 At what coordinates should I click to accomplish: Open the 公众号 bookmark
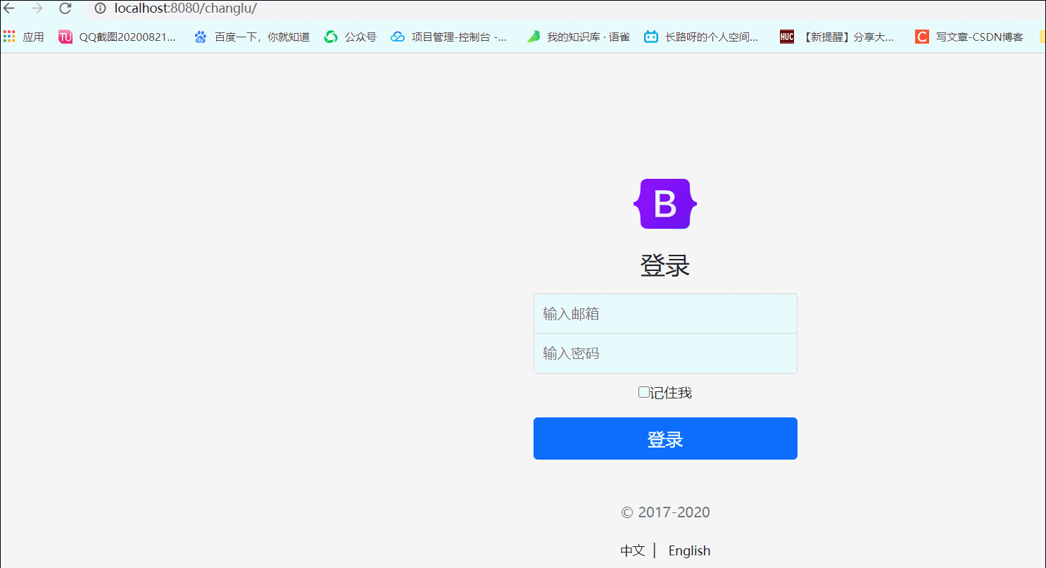click(x=351, y=37)
